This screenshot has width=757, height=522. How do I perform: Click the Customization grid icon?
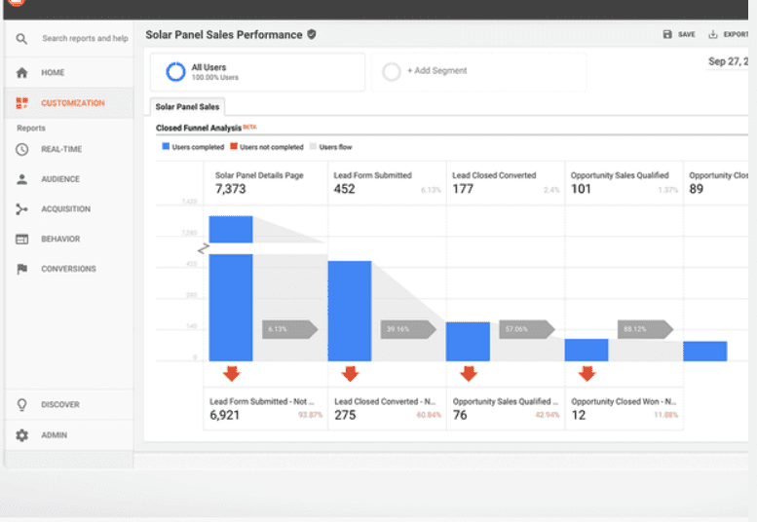tap(21, 103)
